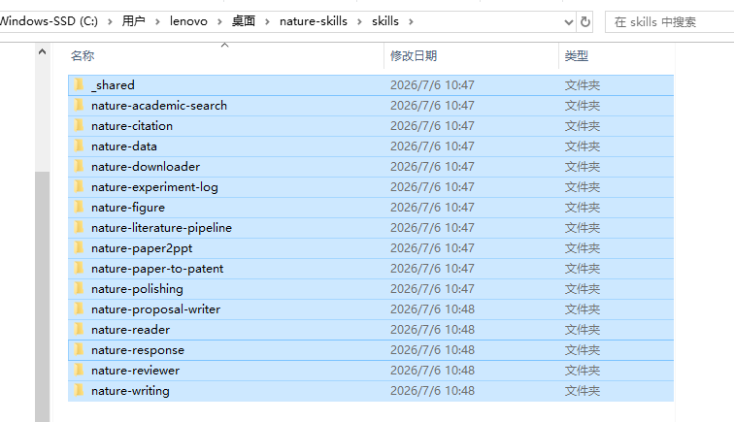The image size is (734, 422).
Task: Click the modified date of nature-reviewer
Action: [x=433, y=371]
